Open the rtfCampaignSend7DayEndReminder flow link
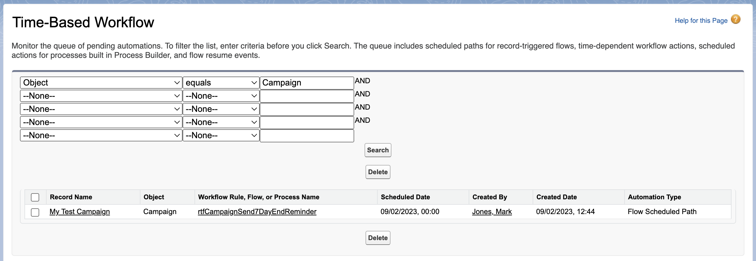The height and width of the screenshot is (261, 756). [x=257, y=212]
